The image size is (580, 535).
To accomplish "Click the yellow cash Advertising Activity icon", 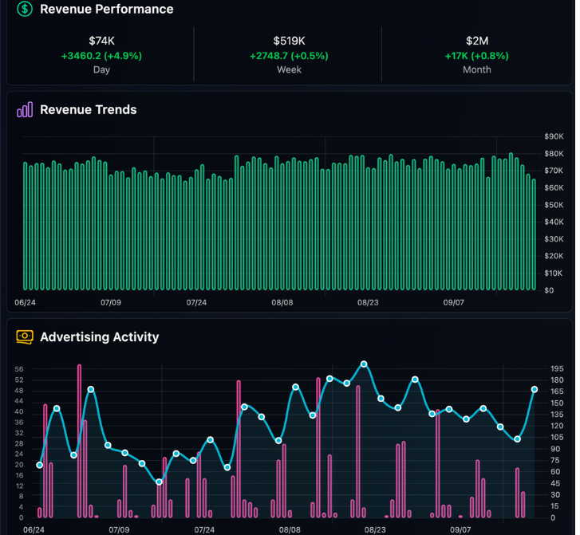I will (25, 336).
